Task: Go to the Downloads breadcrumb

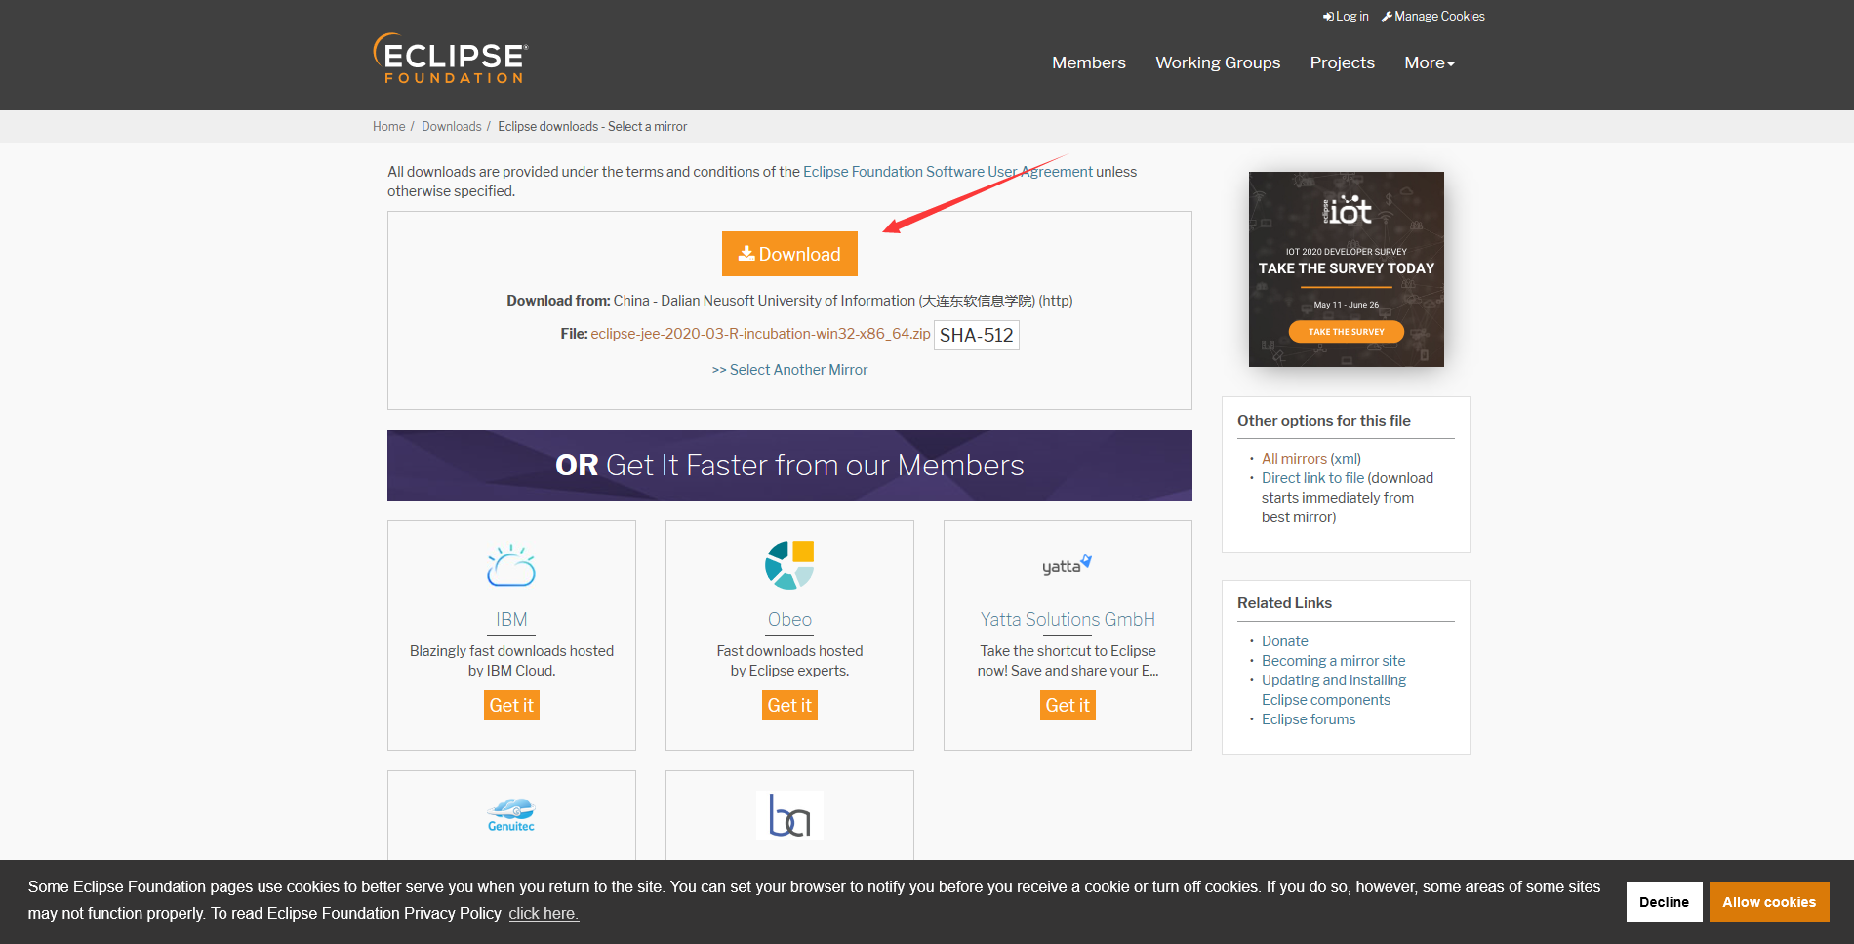Action: (451, 127)
